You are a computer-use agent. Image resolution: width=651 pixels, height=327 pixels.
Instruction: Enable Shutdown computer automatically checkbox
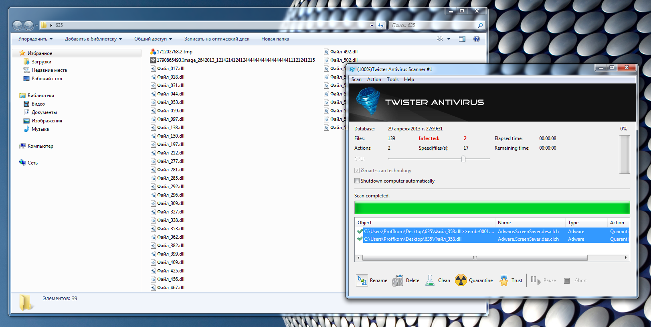[x=357, y=181]
